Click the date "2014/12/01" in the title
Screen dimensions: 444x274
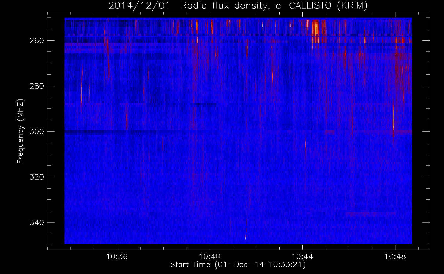tap(139, 5)
